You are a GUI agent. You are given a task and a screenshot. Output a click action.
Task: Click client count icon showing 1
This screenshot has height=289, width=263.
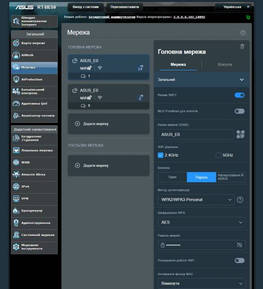coord(83,76)
